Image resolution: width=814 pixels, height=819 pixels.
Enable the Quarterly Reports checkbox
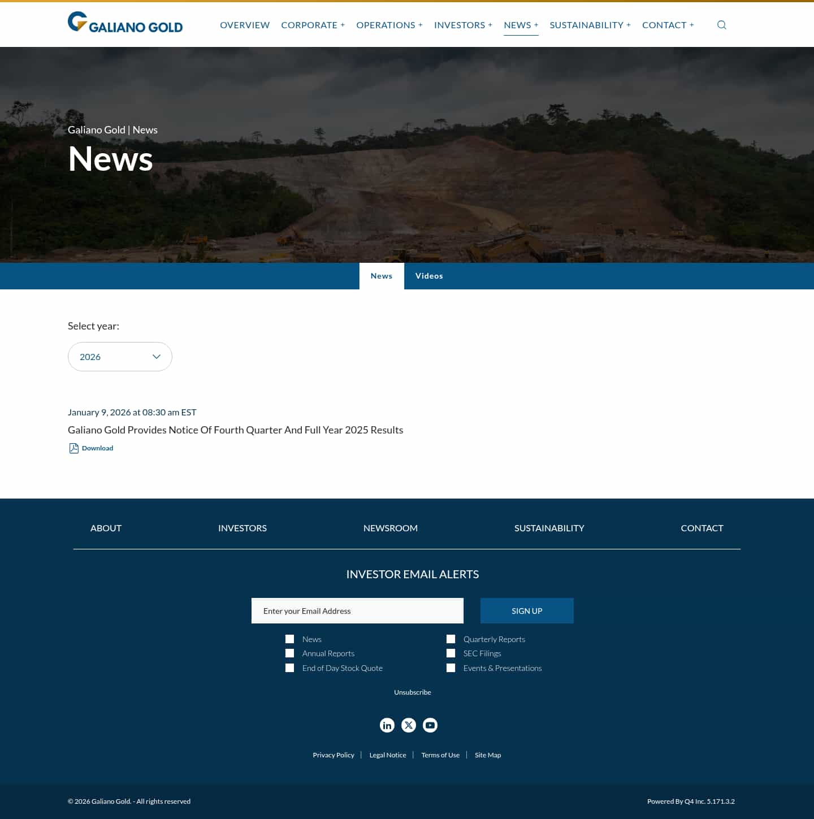451,639
